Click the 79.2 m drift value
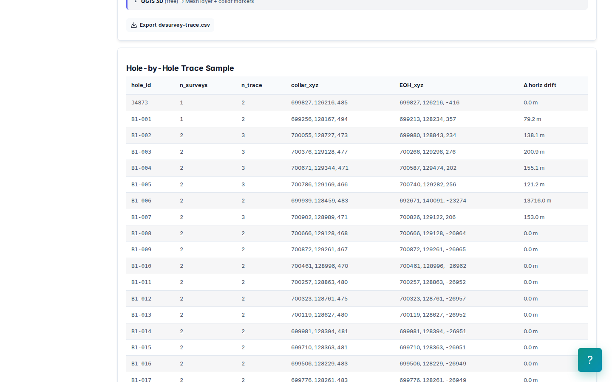 (532, 119)
